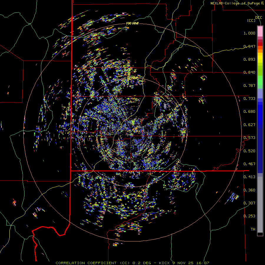265x265 pixels.
Task: Select the 0.627 scale value
Action: pos(249,125)
